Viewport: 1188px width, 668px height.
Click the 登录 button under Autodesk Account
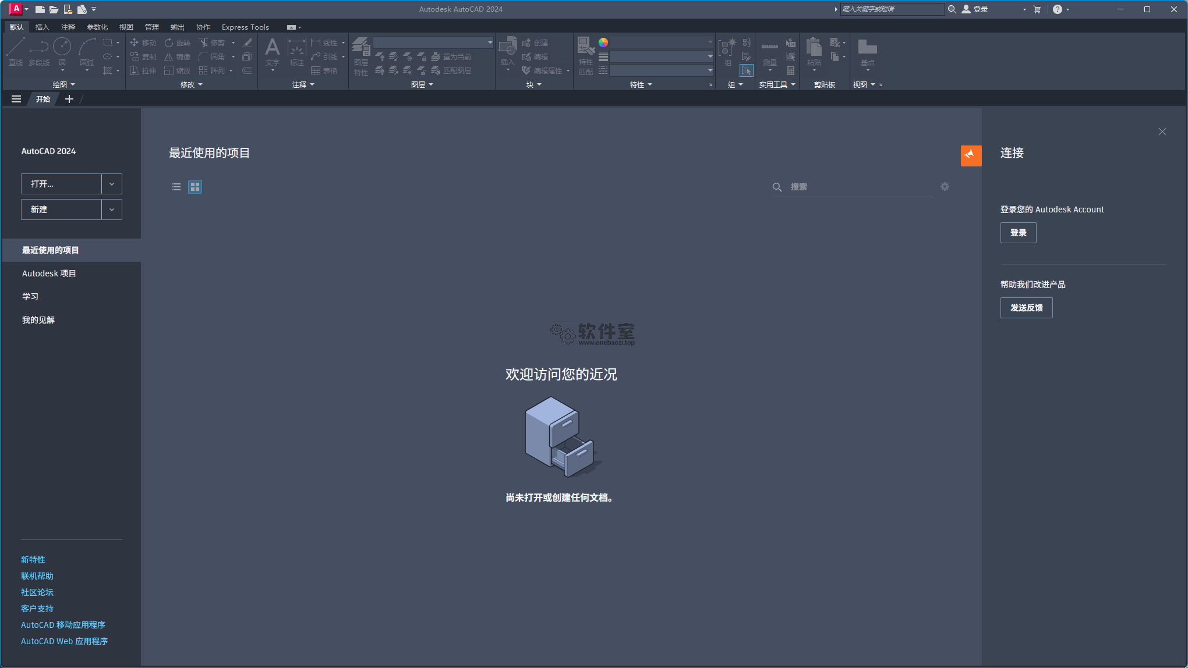[1018, 233]
